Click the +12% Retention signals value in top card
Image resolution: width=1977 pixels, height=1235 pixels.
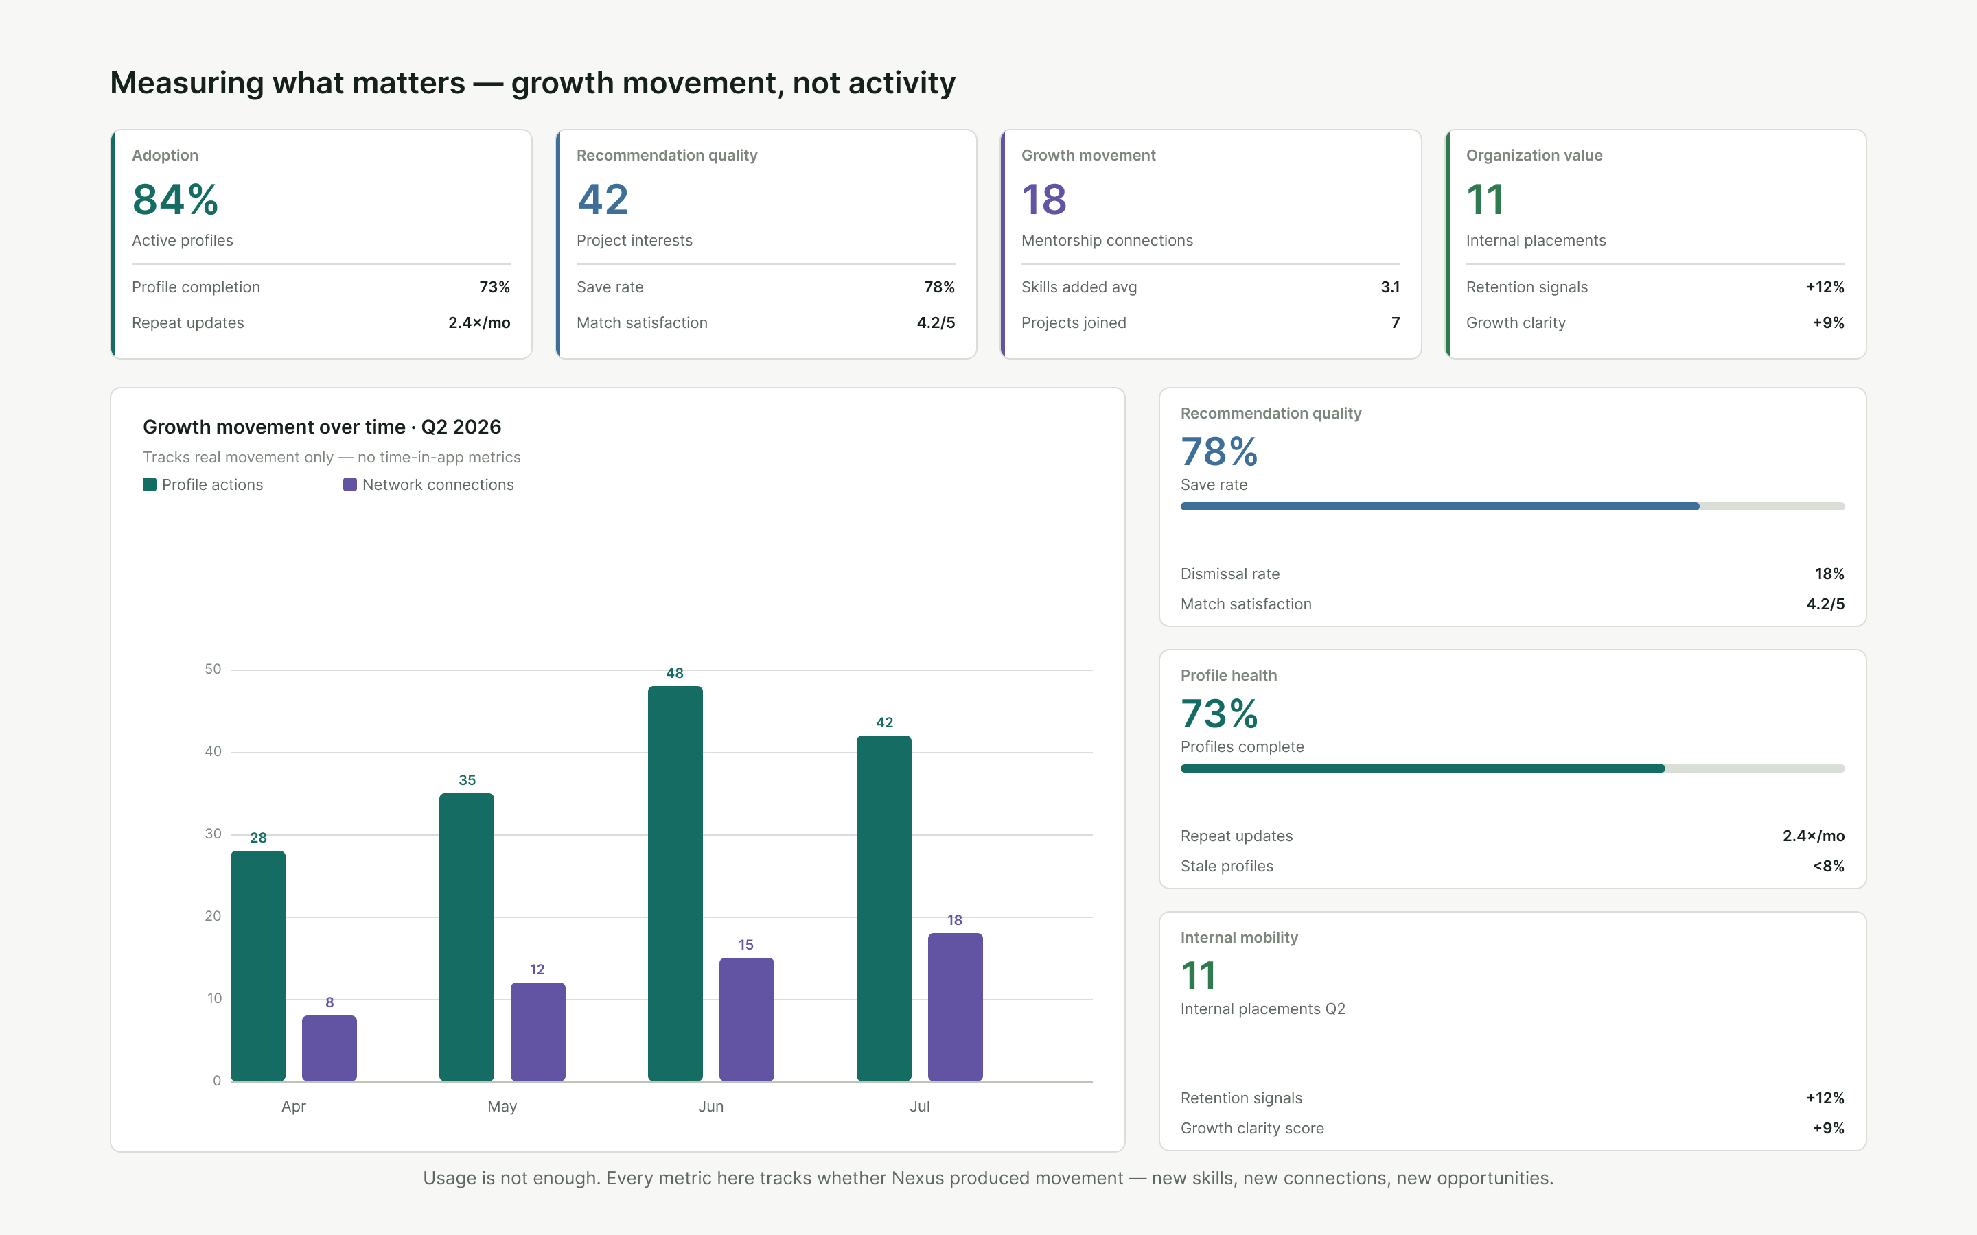click(x=1825, y=287)
